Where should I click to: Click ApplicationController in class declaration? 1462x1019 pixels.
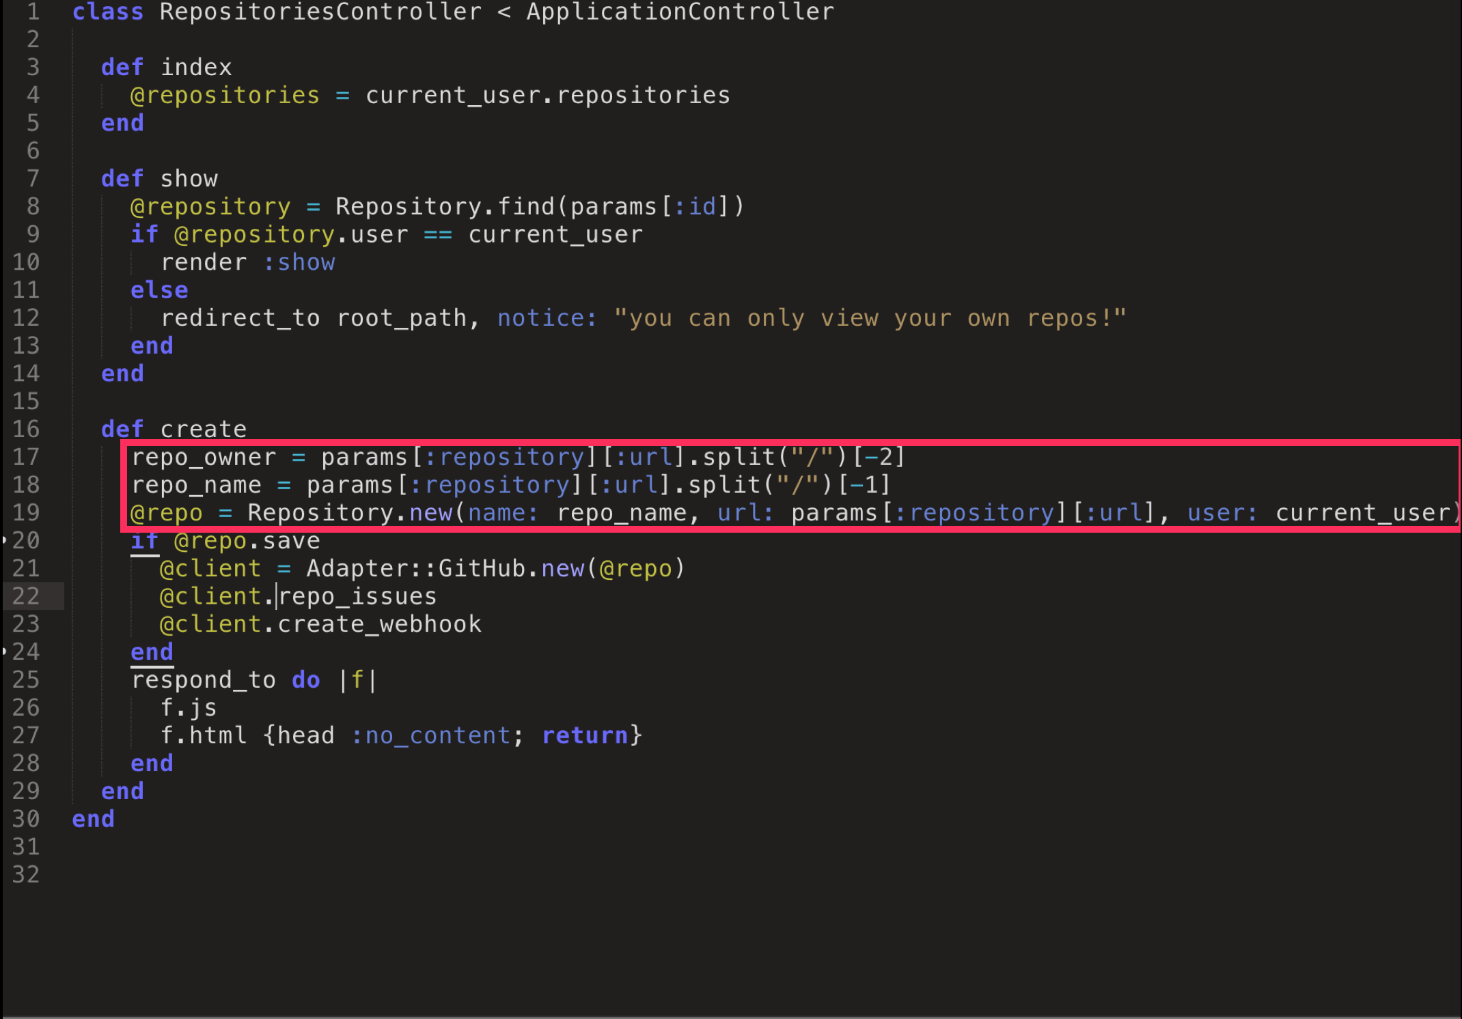coord(680,12)
